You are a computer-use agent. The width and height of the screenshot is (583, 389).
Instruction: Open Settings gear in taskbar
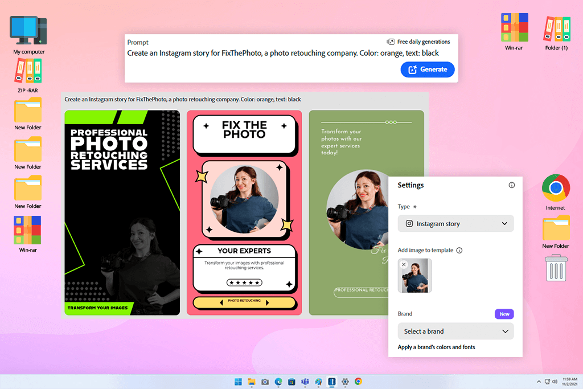tap(345, 382)
